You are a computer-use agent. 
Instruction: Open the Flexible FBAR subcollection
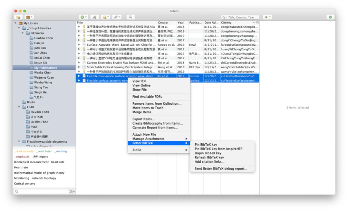pos(40,112)
